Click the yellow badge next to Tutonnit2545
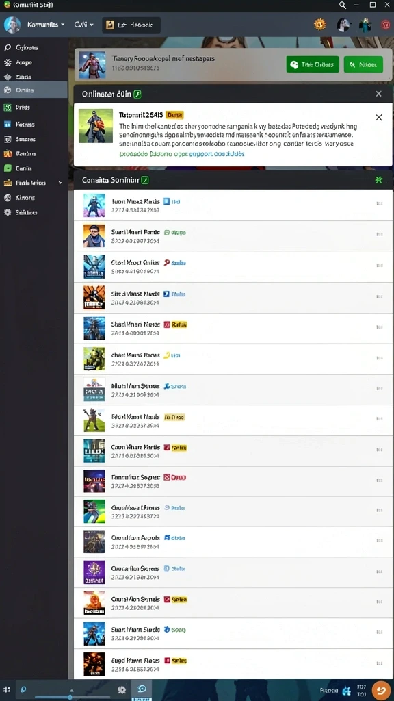 coord(174,115)
